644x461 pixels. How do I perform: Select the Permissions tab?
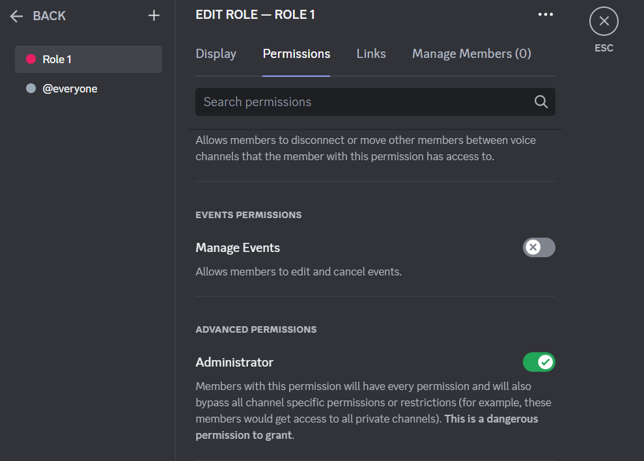coord(296,54)
